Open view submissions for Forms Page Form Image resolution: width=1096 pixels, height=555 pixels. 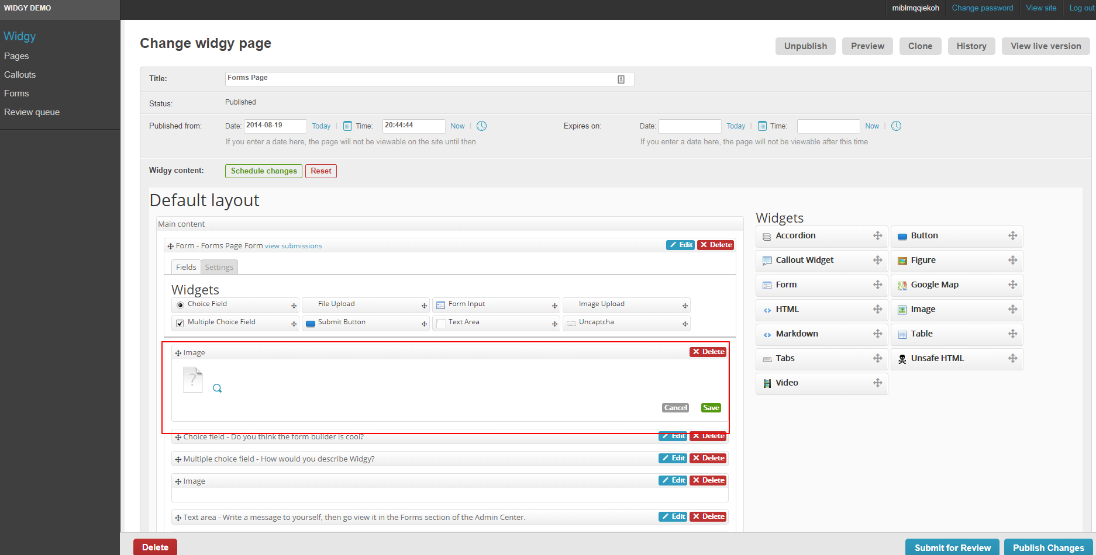[293, 245]
